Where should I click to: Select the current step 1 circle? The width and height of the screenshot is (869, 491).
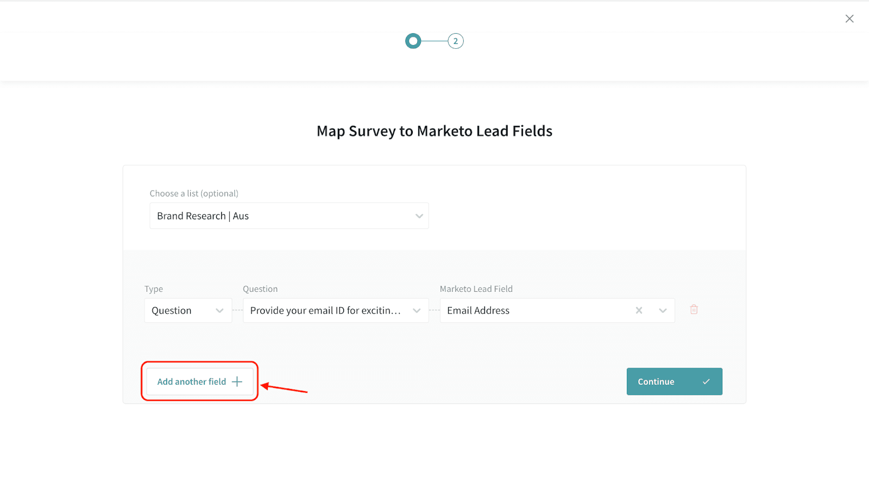pos(413,41)
